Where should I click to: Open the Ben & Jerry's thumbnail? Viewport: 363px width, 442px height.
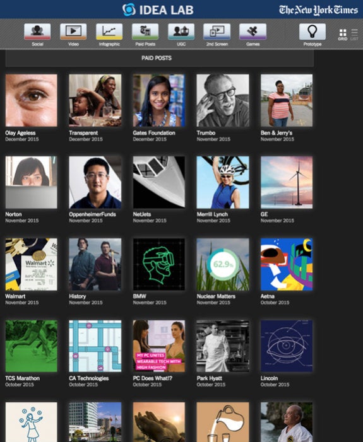(287, 100)
